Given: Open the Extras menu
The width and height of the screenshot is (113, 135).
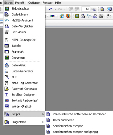Looking at the screenshot, I should click(x=9, y=3).
